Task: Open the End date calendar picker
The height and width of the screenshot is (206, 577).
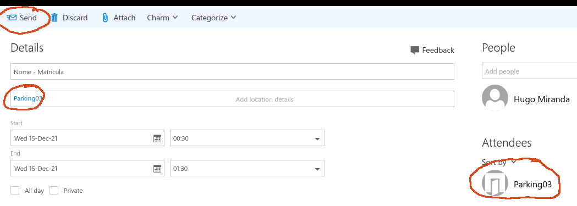Action: 157,169
